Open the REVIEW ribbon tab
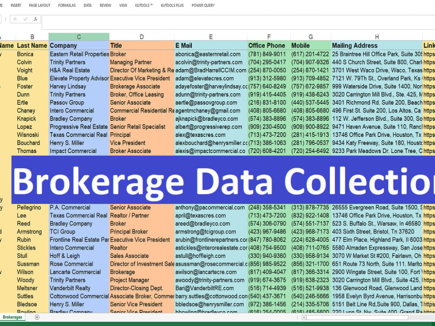The height and width of the screenshot is (326, 435). [105, 5]
